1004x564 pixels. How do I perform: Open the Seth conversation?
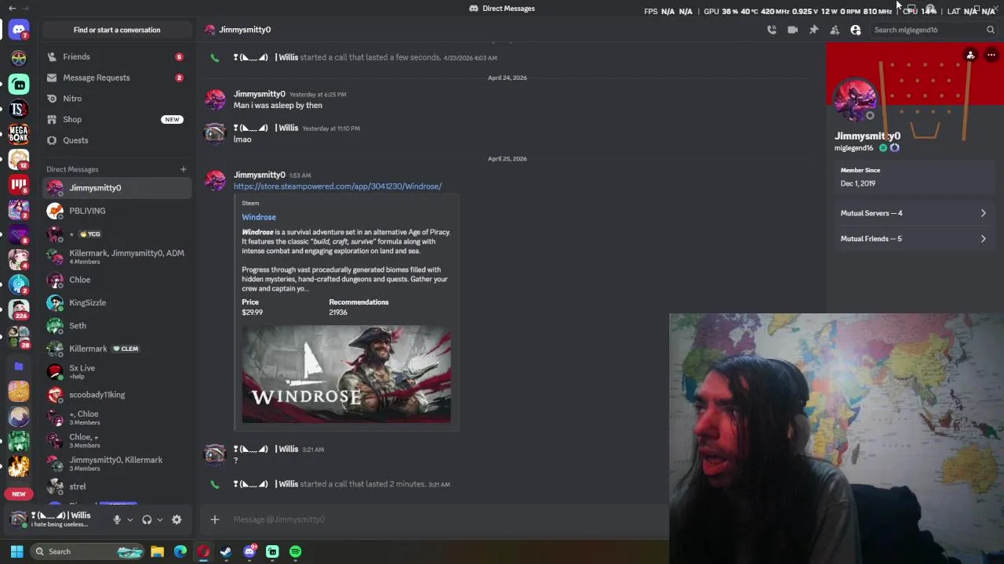[117, 326]
